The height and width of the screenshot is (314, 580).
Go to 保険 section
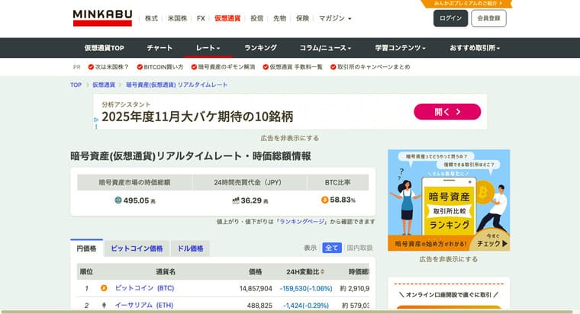302,18
